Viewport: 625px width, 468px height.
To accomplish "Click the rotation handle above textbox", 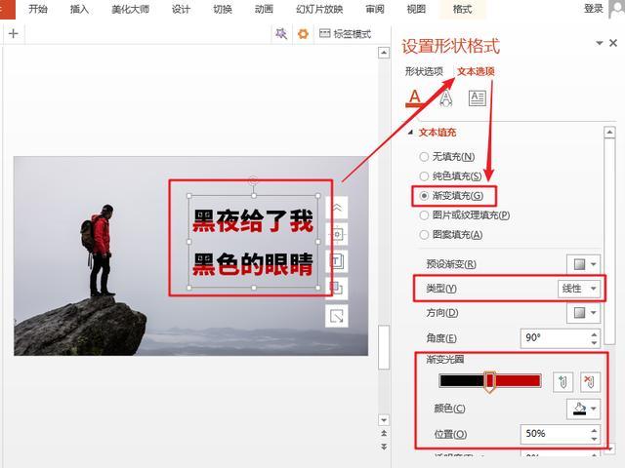I will [x=253, y=180].
